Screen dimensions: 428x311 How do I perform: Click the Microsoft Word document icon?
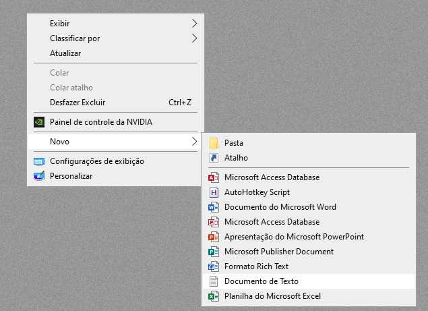pyautogui.click(x=214, y=207)
